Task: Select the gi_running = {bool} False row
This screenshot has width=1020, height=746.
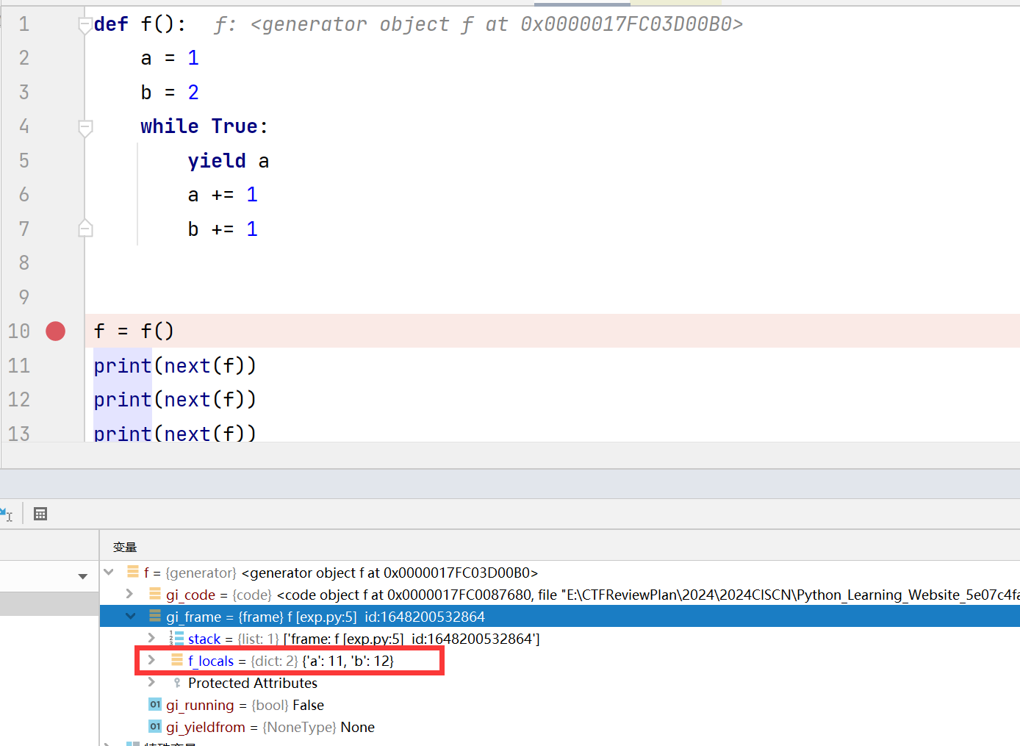Action: click(560, 704)
